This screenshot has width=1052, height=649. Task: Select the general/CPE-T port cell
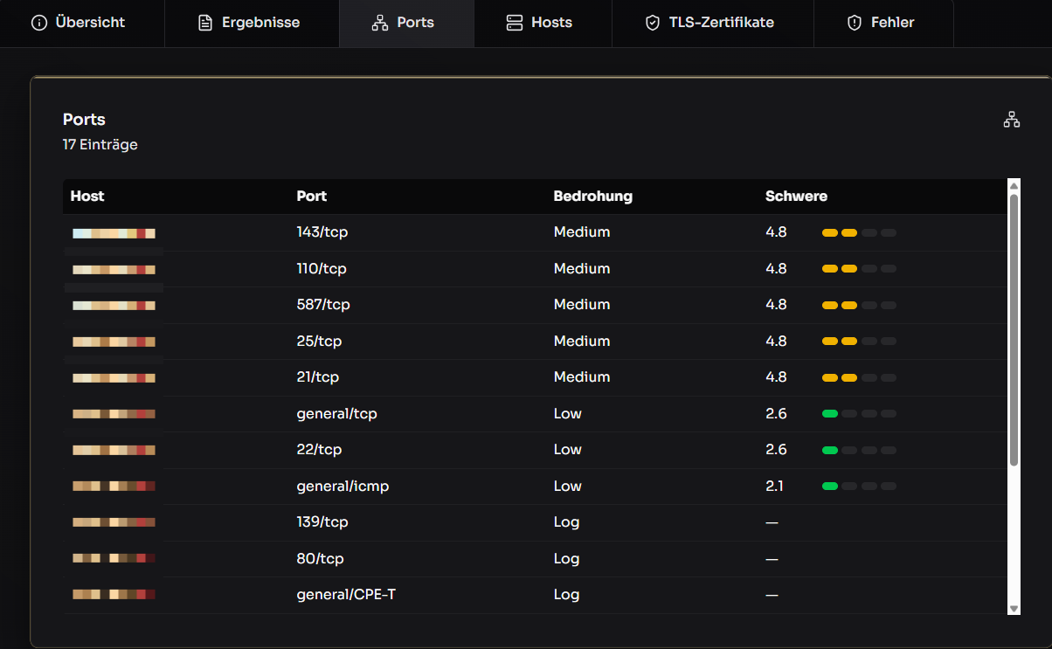tap(346, 594)
